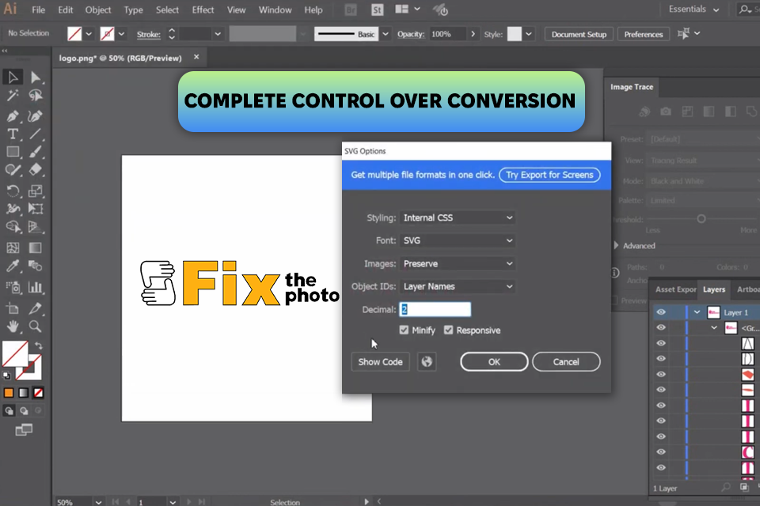Swap fill and stroke colors arrow
The image size is (760, 506).
[x=38, y=346]
